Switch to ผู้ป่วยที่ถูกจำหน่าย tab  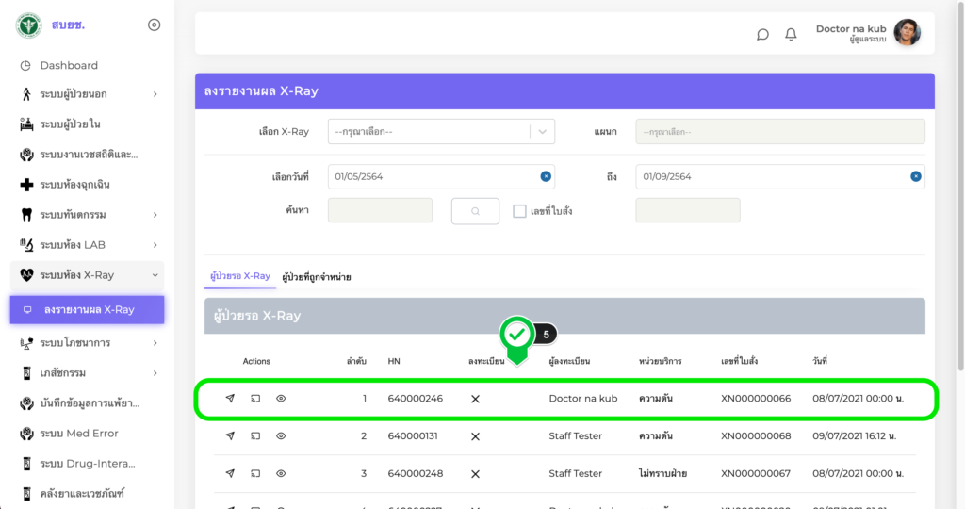(317, 277)
